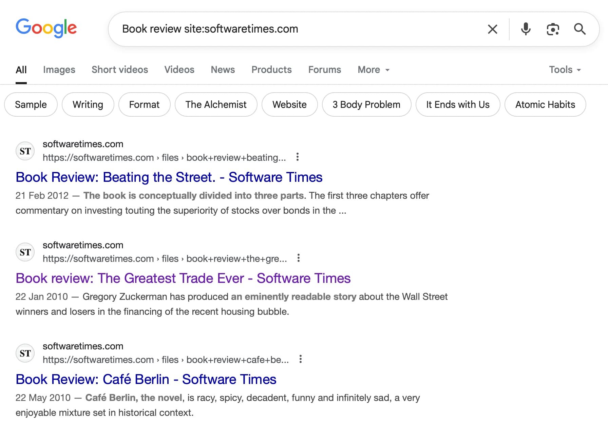Click the Google logo
608x424 pixels.
[46, 28]
